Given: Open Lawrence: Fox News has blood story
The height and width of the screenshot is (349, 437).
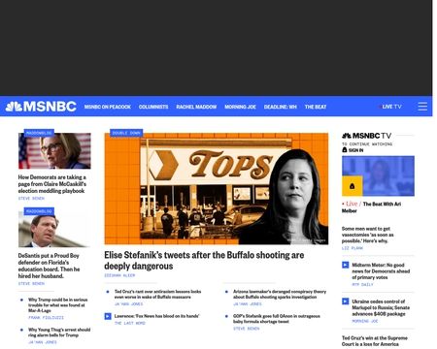Looking at the screenshot, I should point(156,316).
